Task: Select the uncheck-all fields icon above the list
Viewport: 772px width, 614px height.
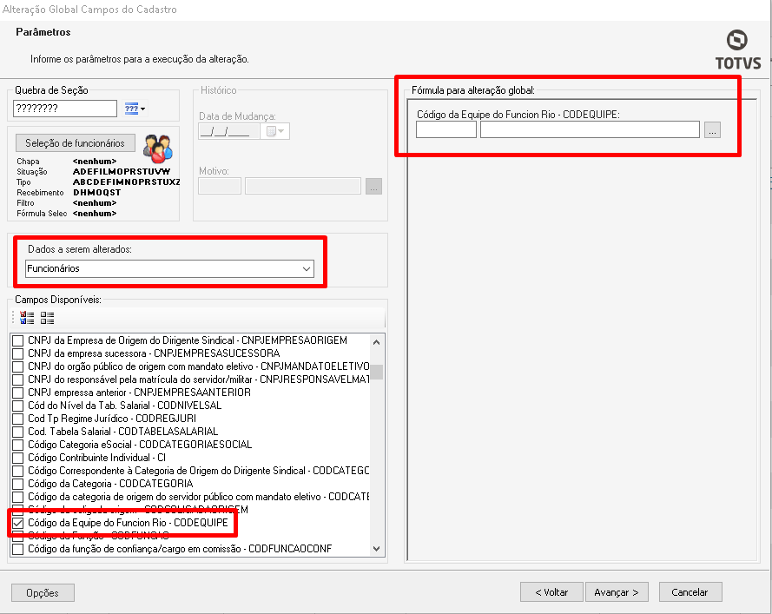Action: (48, 318)
